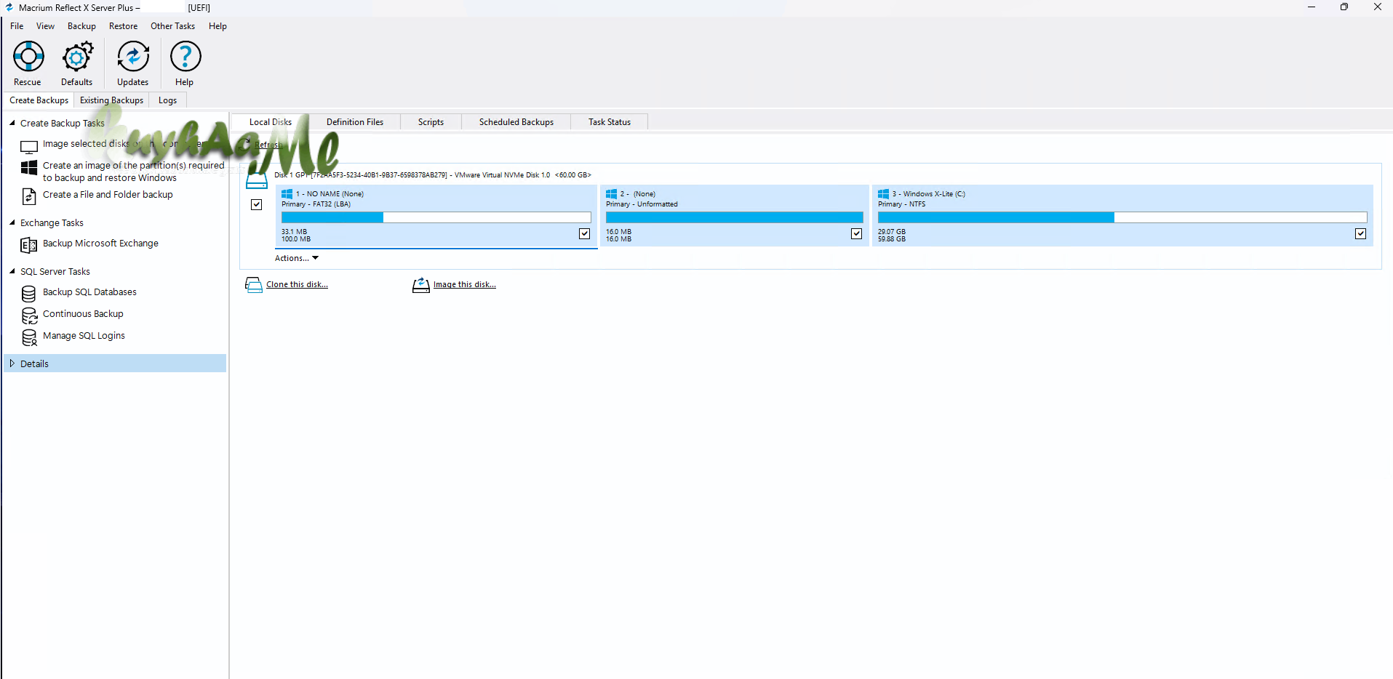Switch to the Scripts tab
The image size is (1393, 679).
click(431, 122)
